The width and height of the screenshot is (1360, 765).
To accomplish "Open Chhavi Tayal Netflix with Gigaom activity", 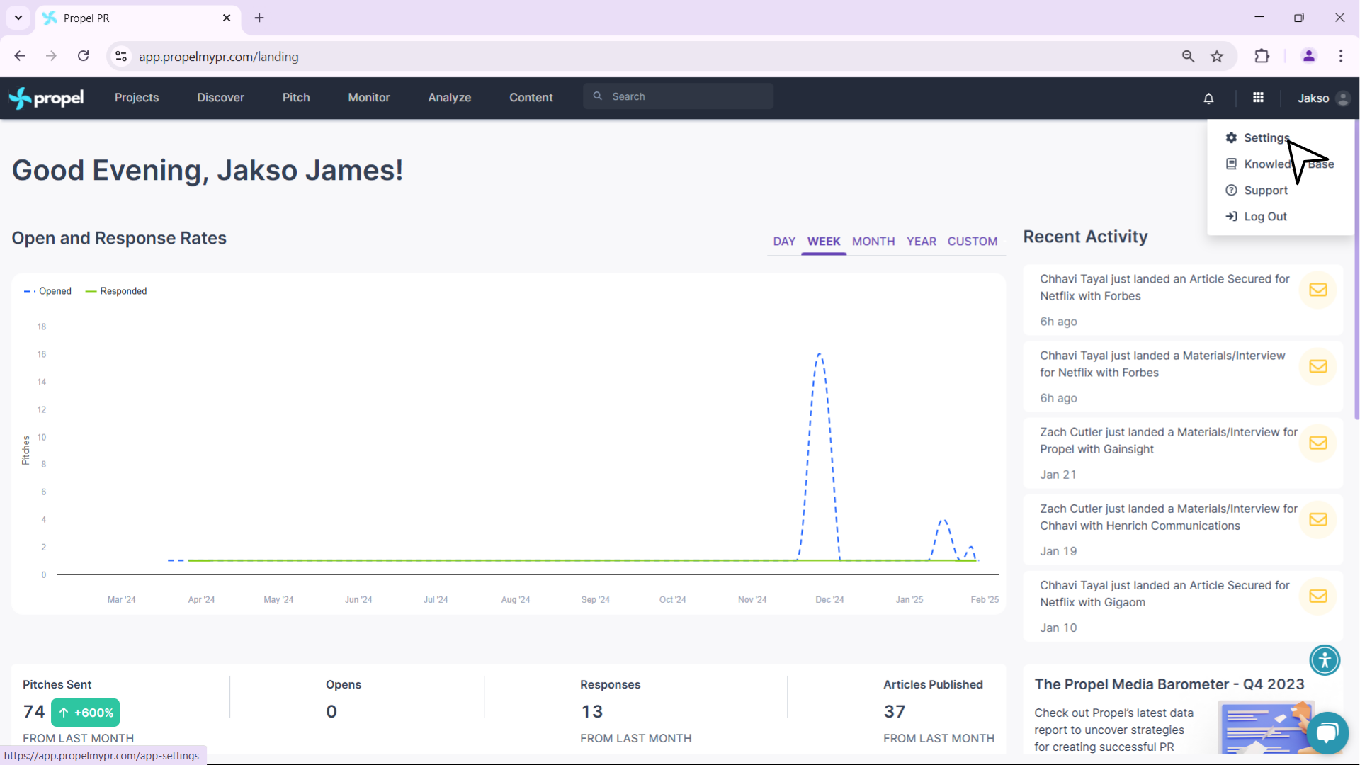I will click(1182, 606).
